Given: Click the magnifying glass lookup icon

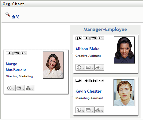Looking at the screenshot, I should pyautogui.click(x=8, y=14).
